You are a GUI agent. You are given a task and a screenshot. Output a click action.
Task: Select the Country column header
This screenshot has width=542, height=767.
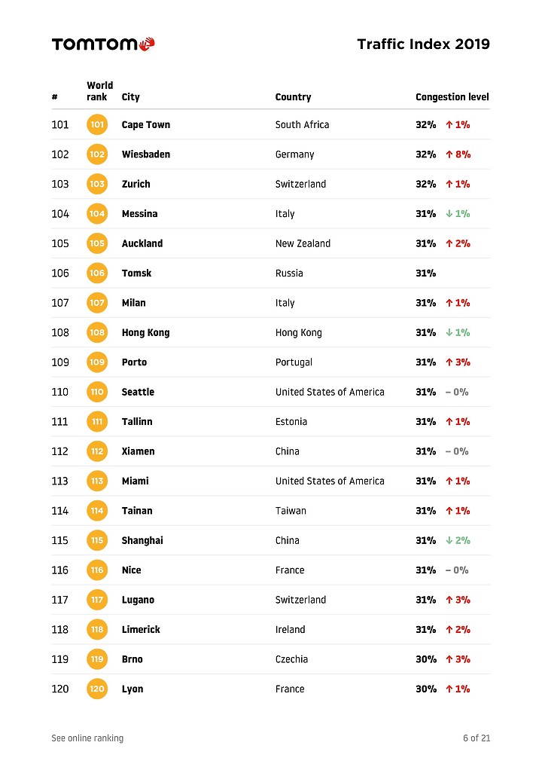pos(294,97)
